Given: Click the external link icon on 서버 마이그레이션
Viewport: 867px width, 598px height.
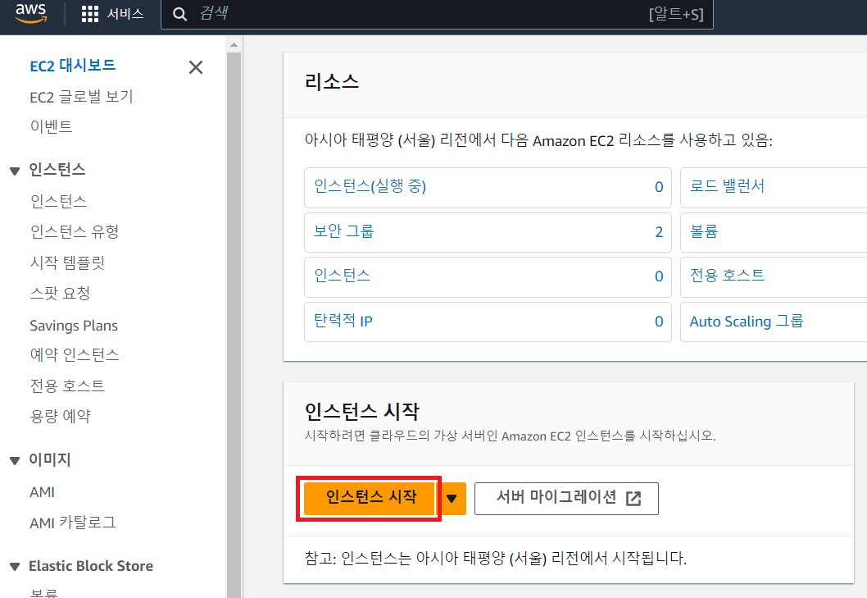Looking at the screenshot, I should coord(633,499).
